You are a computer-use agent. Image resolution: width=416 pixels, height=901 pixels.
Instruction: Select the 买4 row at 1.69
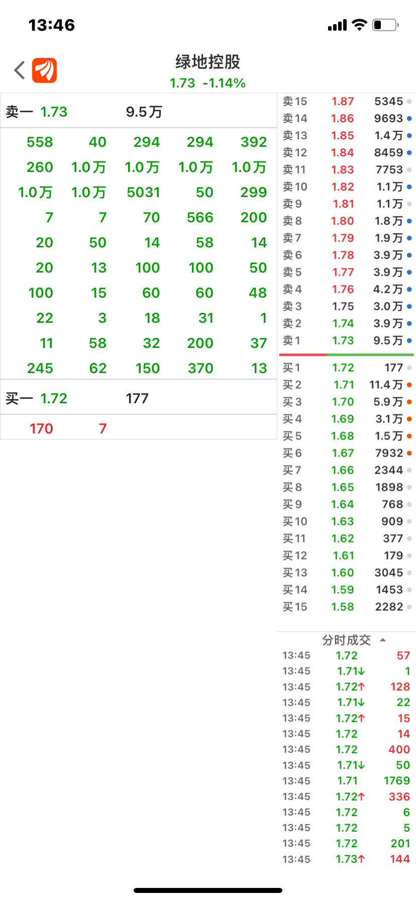tap(347, 419)
